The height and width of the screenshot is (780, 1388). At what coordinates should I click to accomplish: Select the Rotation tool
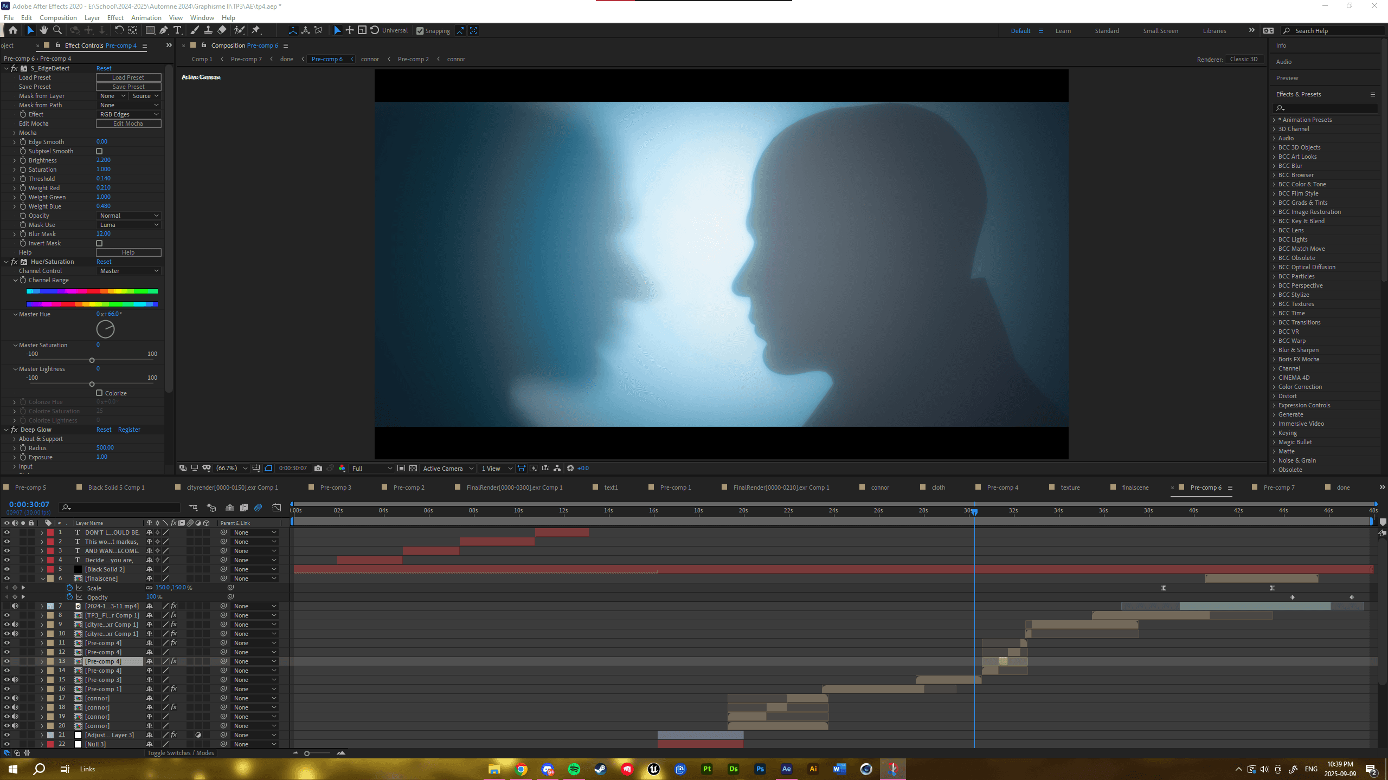pos(119,30)
